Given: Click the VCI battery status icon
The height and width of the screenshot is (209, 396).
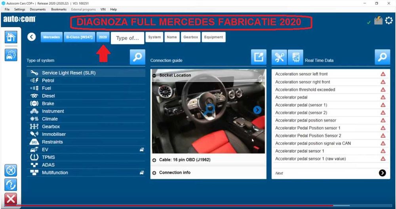Looking at the screenshot, I should pyautogui.click(x=378, y=21).
